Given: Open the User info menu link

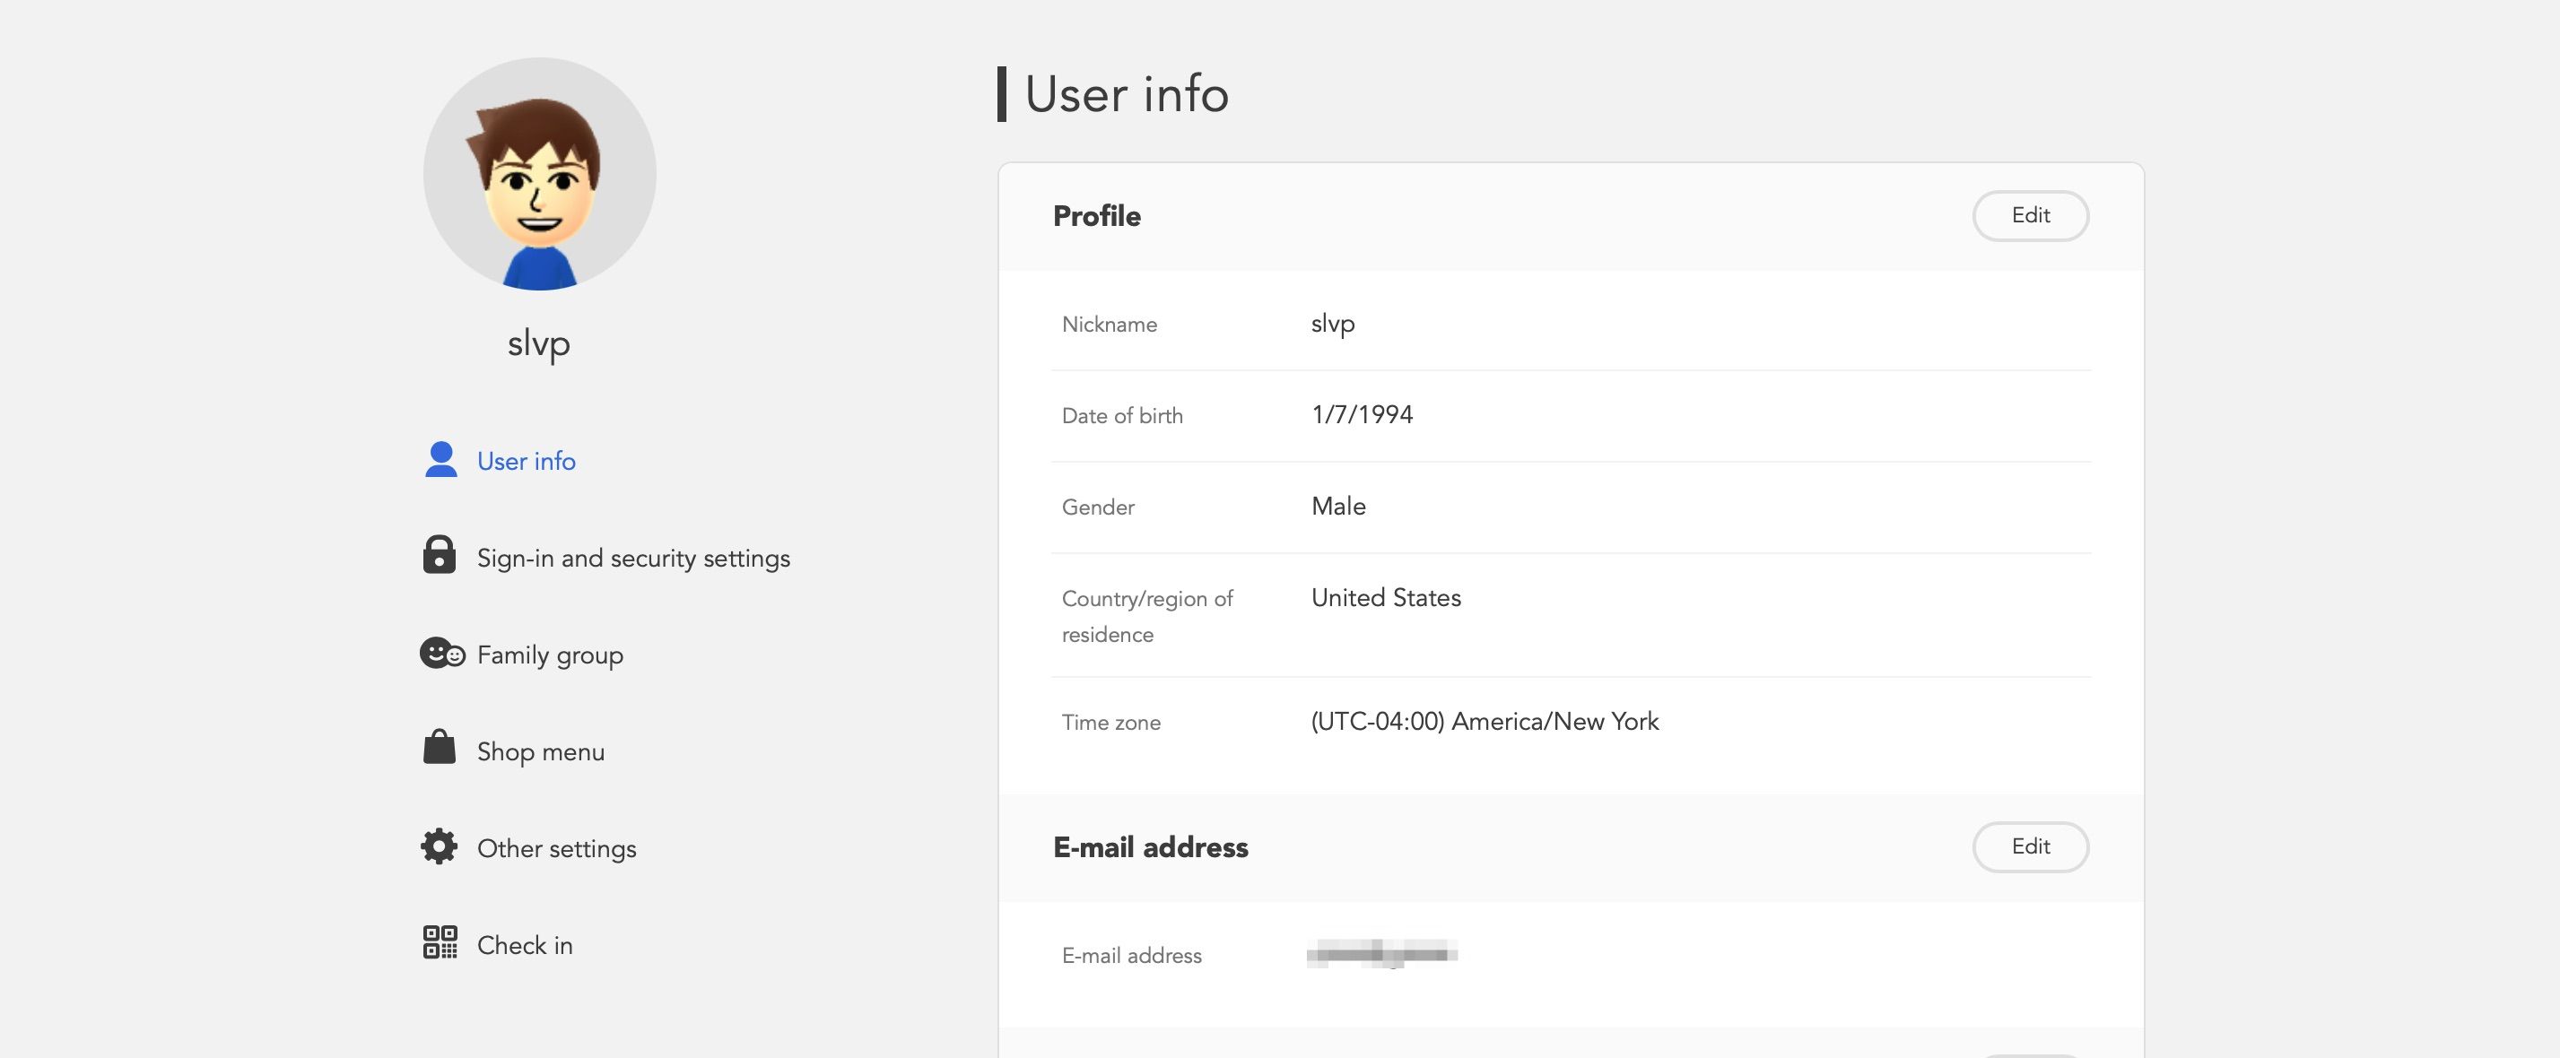Looking at the screenshot, I should tap(526, 461).
